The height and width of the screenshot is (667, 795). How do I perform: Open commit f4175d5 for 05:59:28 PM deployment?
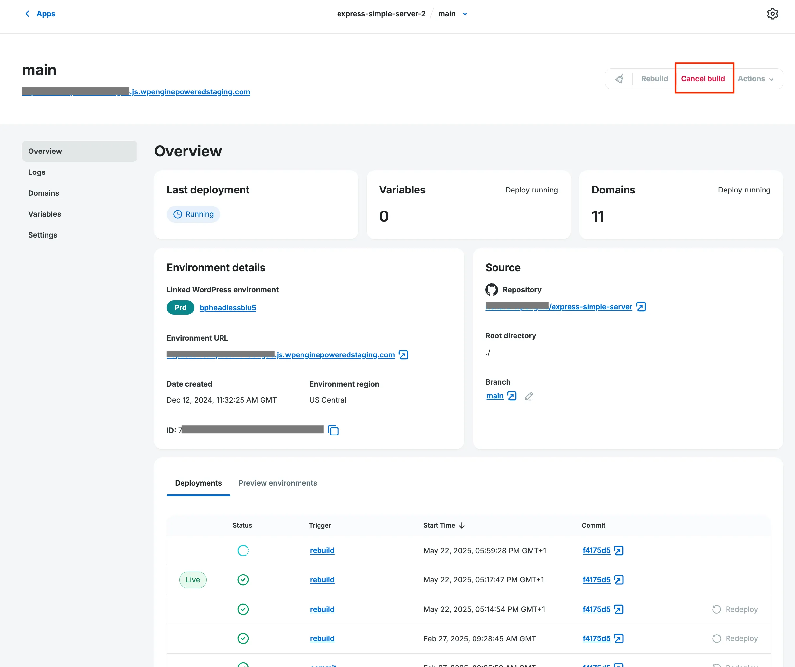596,550
